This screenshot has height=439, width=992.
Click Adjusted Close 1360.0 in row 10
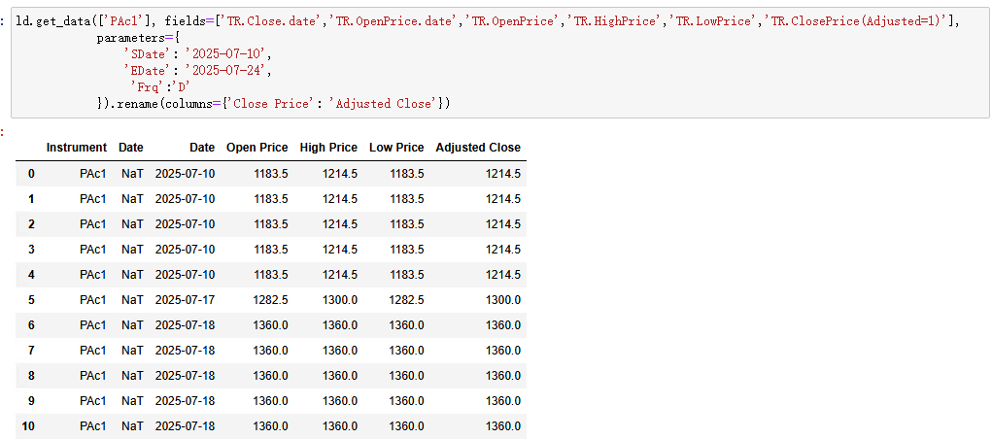(x=503, y=426)
